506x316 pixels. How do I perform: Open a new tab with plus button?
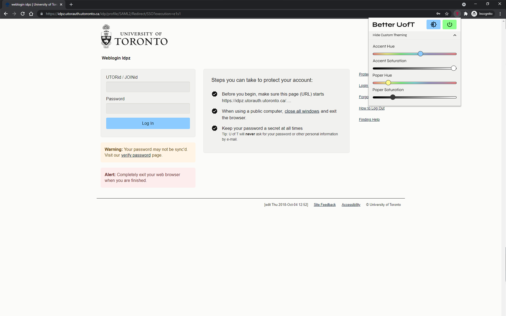71,5
